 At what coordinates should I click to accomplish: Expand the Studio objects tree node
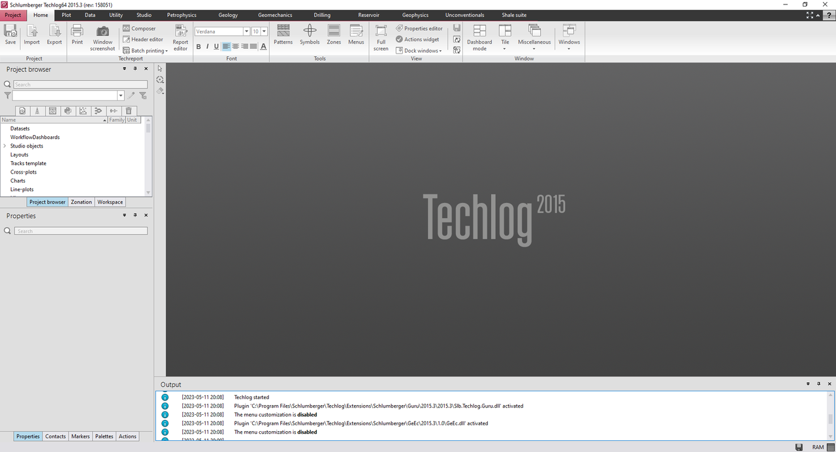[x=5, y=146]
